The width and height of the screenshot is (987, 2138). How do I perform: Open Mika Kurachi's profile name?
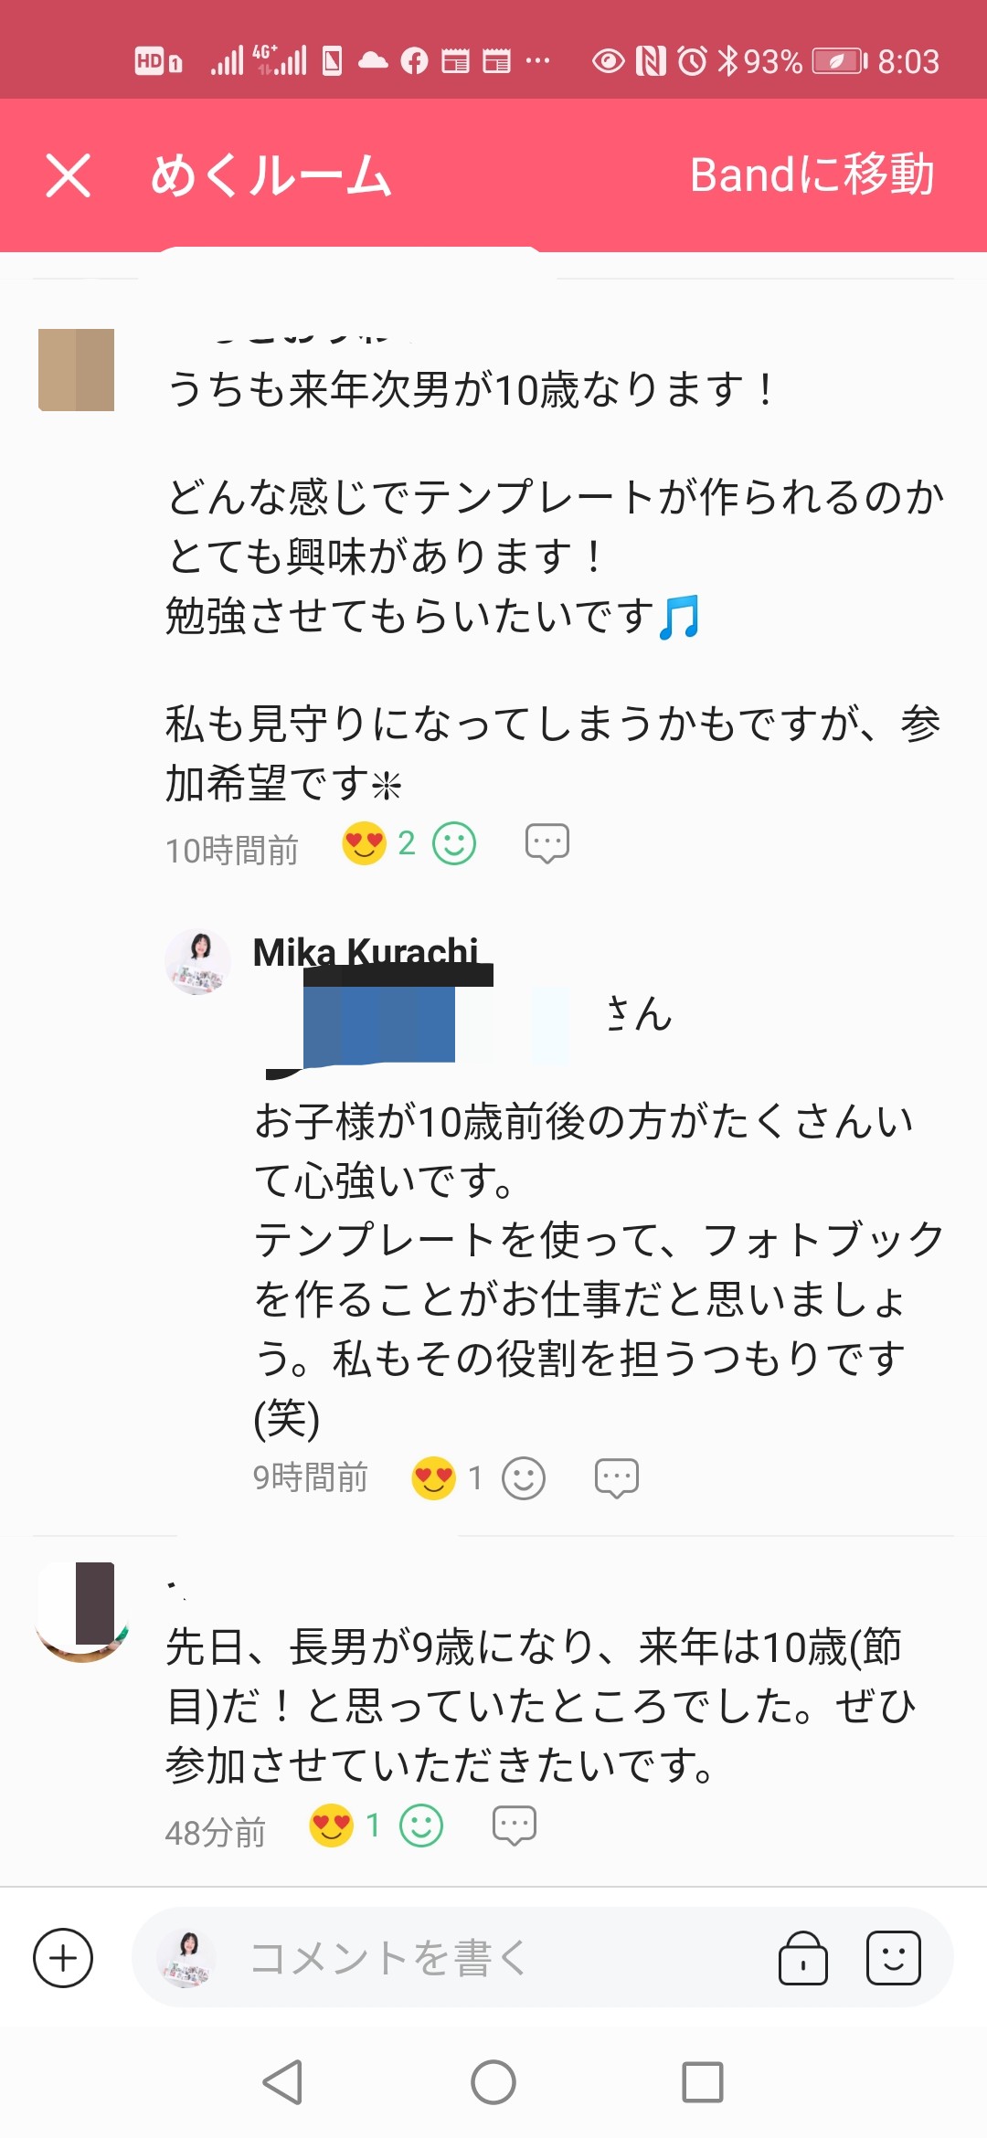366,951
